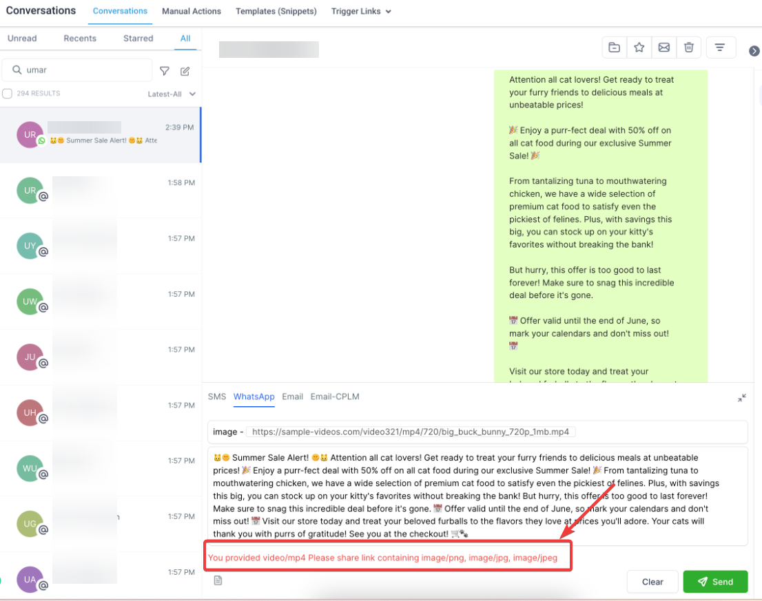Open the message filter lines icon

[x=720, y=48]
